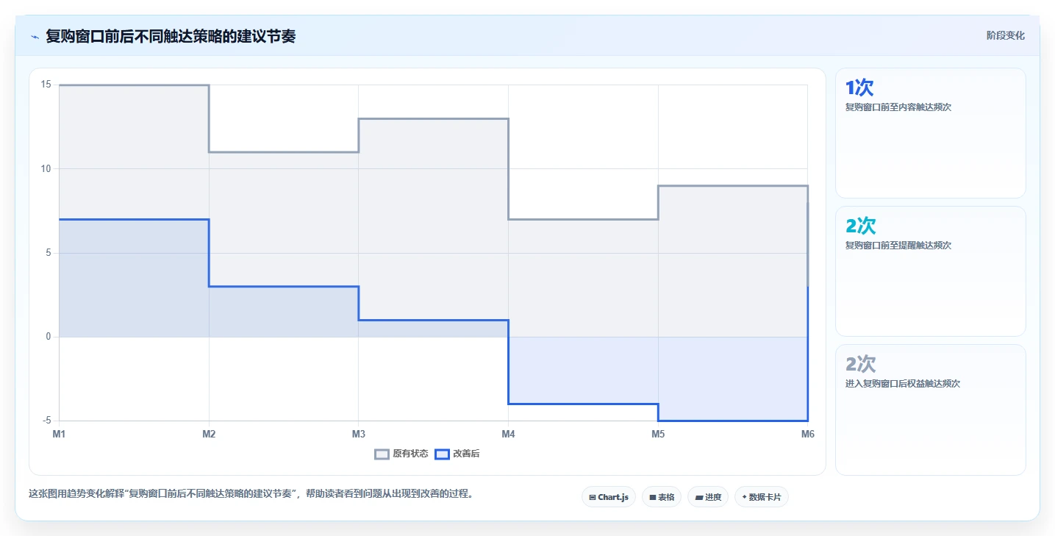Click the 表格 tag

[x=662, y=497]
